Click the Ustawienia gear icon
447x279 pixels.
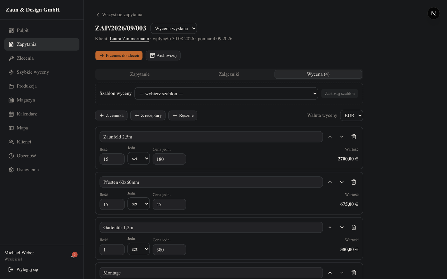click(11, 170)
